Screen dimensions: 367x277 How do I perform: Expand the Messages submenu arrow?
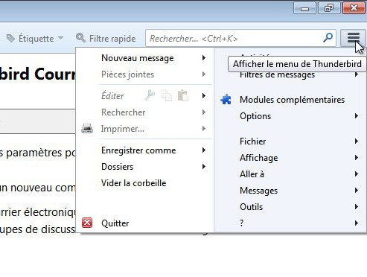click(x=357, y=191)
